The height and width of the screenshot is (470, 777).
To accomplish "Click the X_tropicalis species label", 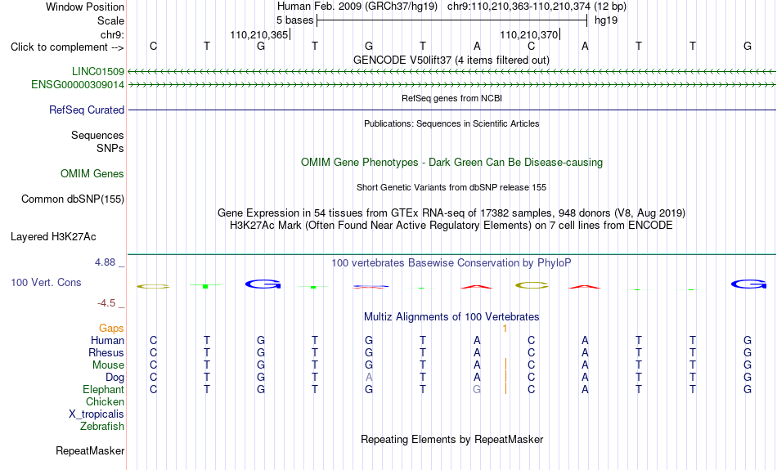I will pyautogui.click(x=97, y=414).
